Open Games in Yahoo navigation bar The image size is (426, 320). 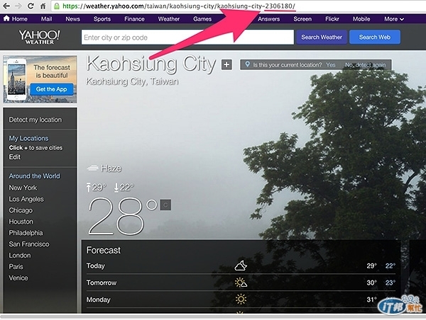click(202, 19)
